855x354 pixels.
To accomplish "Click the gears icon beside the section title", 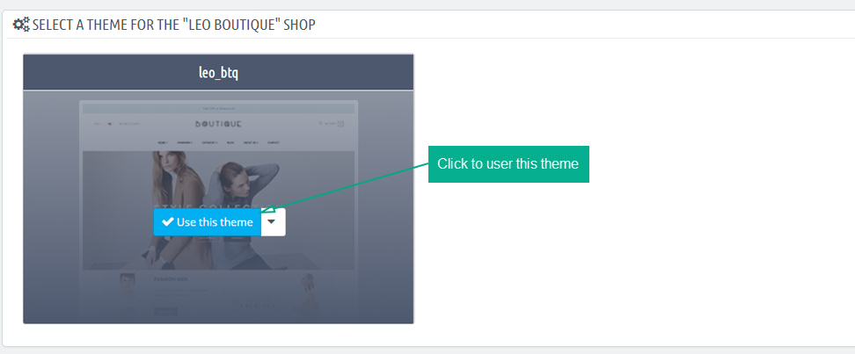I will click(x=21, y=25).
